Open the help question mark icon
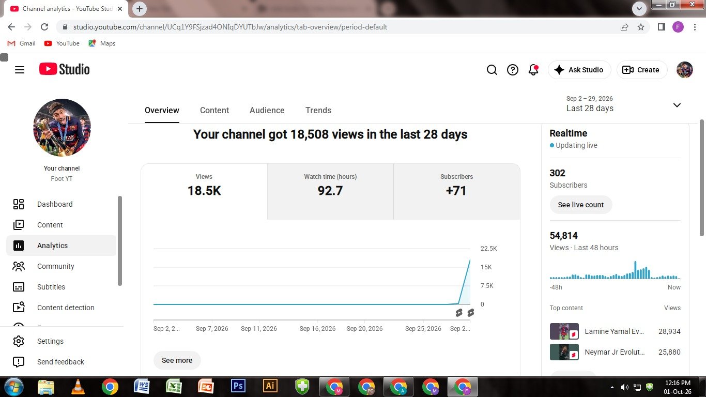 tap(513, 70)
